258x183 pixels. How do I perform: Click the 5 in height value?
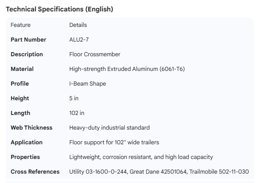[74, 98]
